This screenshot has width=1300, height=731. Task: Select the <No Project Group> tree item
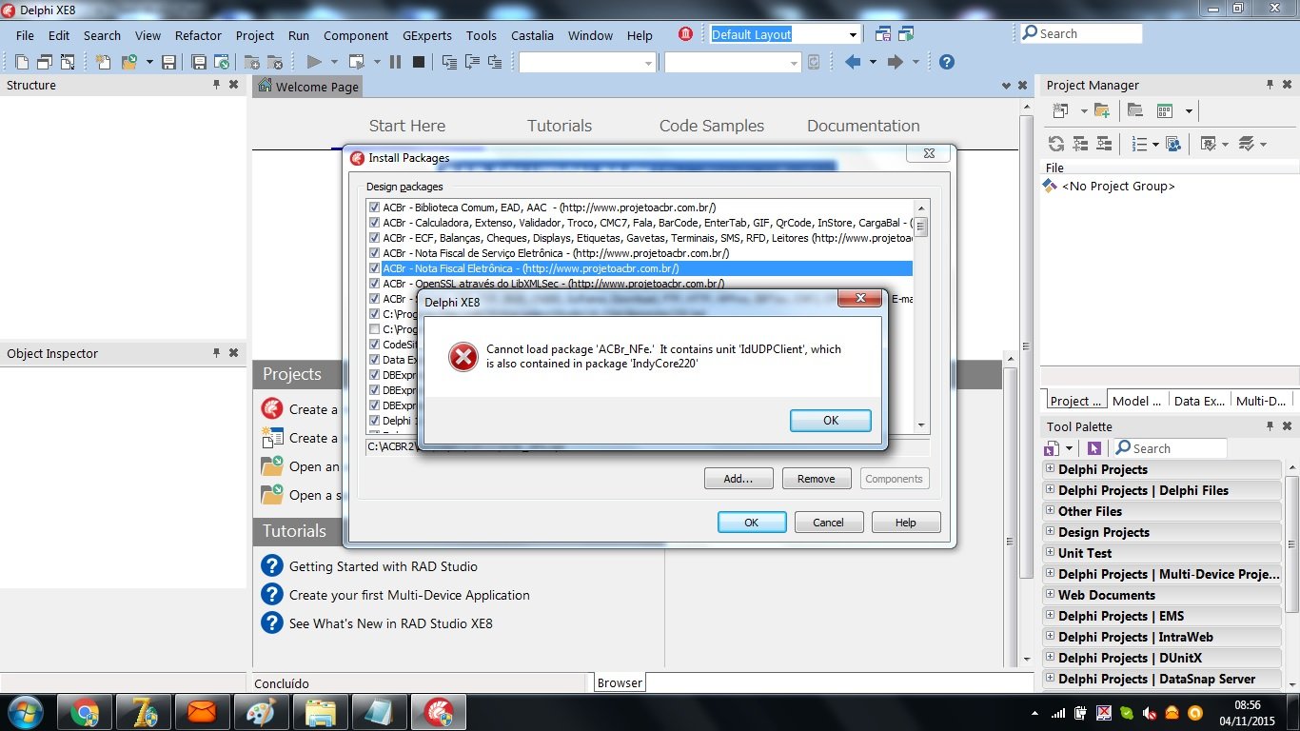tap(1118, 186)
